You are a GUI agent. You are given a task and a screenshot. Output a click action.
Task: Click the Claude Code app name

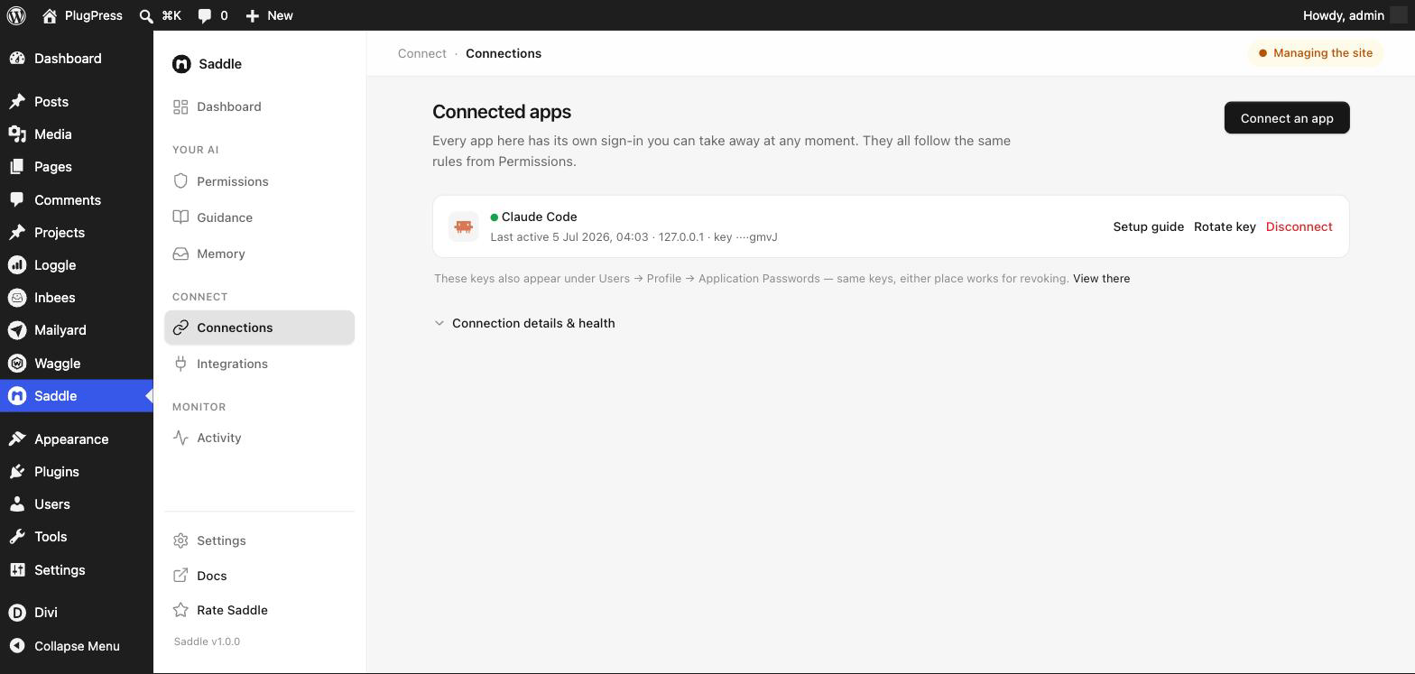539,217
